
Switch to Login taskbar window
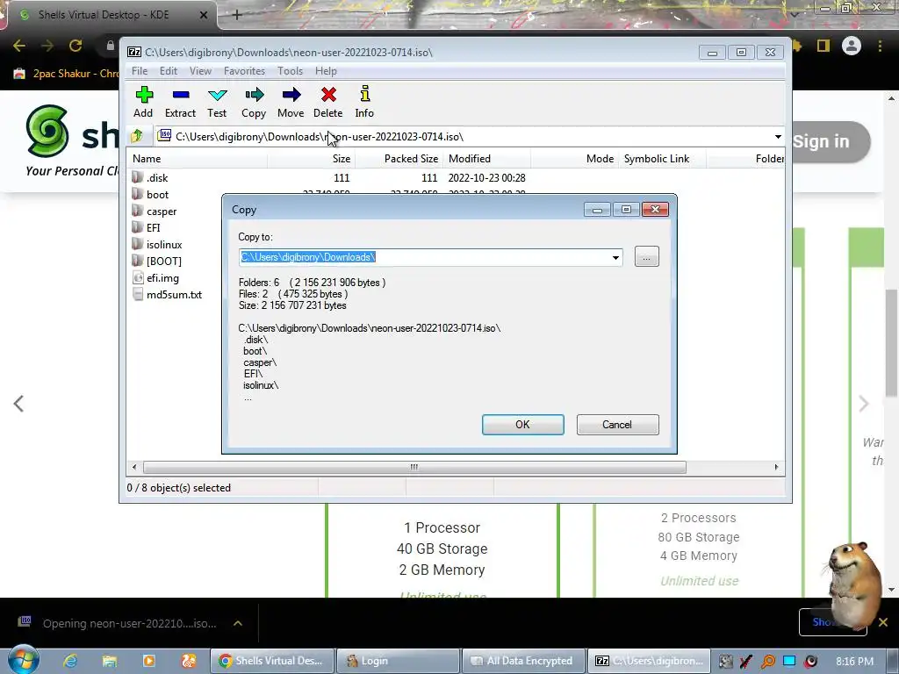398,661
